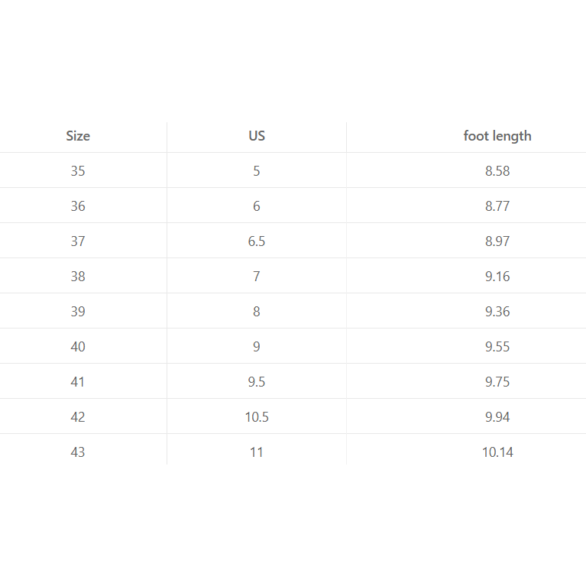Click the 8.77 foot length cell
Viewport: 586px width, 586px height.
point(497,206)
